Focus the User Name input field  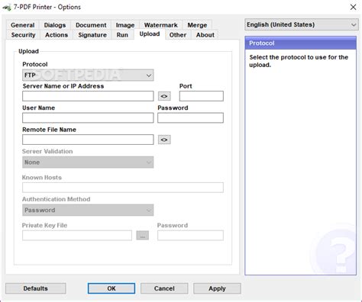click(88, 118)
